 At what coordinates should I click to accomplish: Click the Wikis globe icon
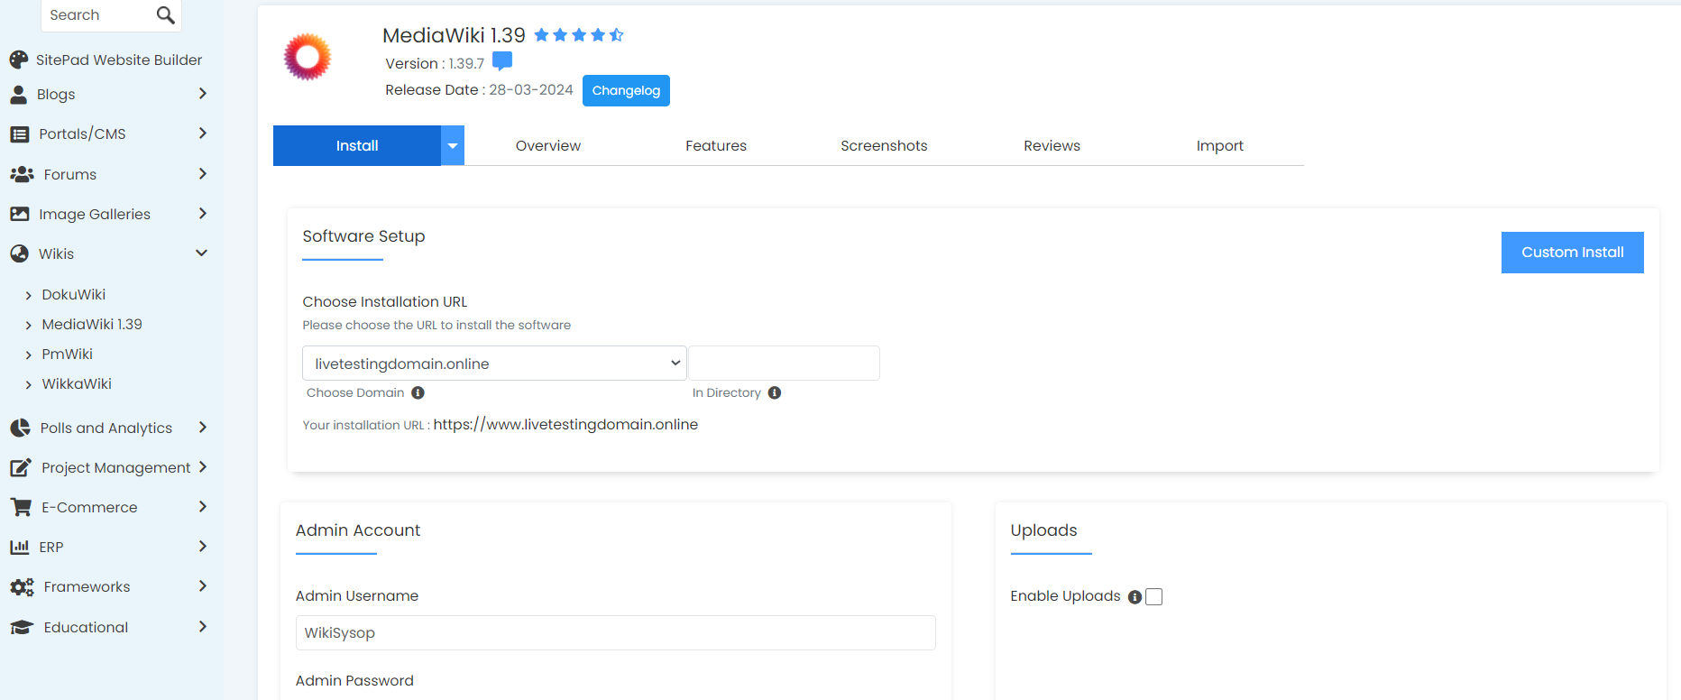pyautogui.click(x=19, y=253)
